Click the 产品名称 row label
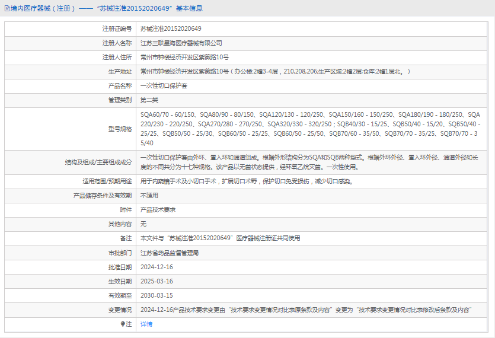The height and width of the screenshot is (338, 495). 120,85
